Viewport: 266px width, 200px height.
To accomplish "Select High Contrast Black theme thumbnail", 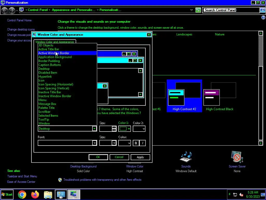I will (x=220, y=96).
